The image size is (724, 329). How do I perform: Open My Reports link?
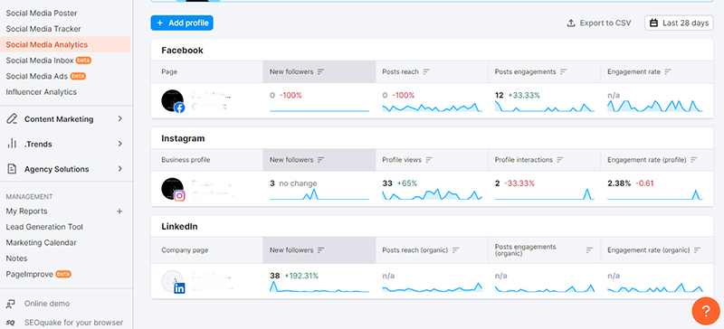tap(27, 211)
